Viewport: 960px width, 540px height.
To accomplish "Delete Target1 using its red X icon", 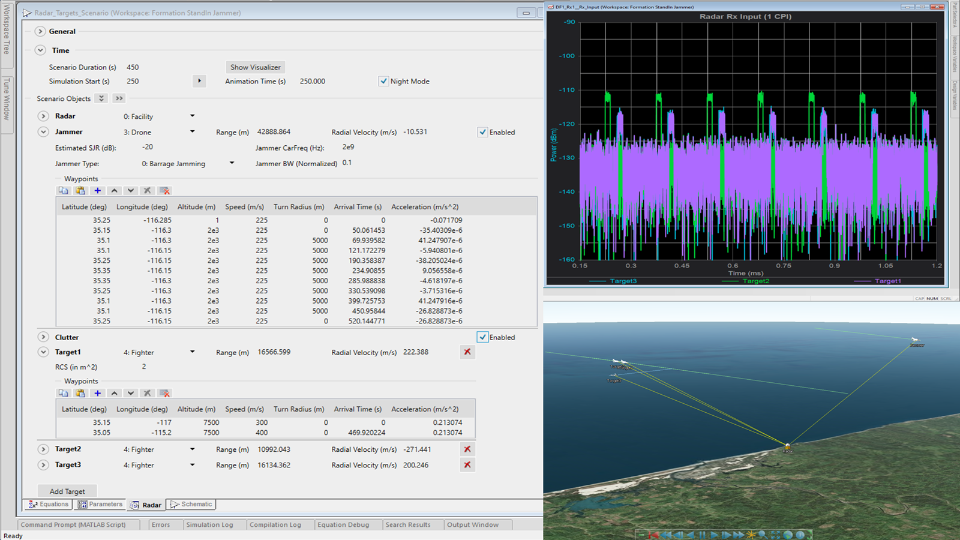I will [x=467, y=352].
